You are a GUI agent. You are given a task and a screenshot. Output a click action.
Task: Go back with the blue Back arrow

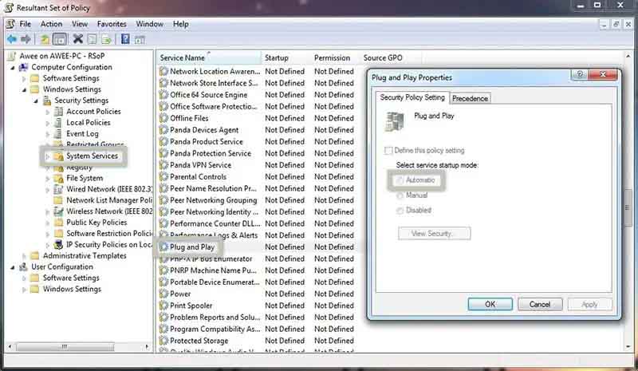coord(12,39)
